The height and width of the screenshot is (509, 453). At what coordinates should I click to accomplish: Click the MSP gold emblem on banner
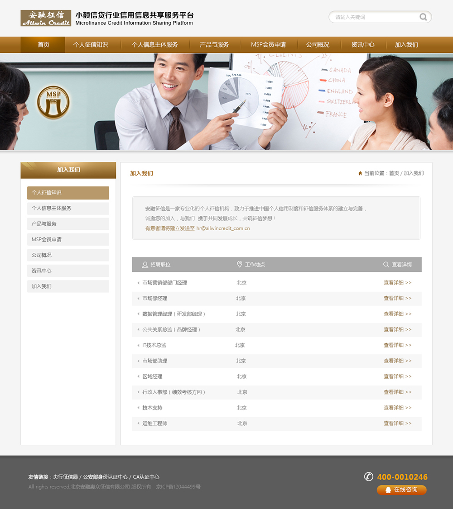(53, 103)
